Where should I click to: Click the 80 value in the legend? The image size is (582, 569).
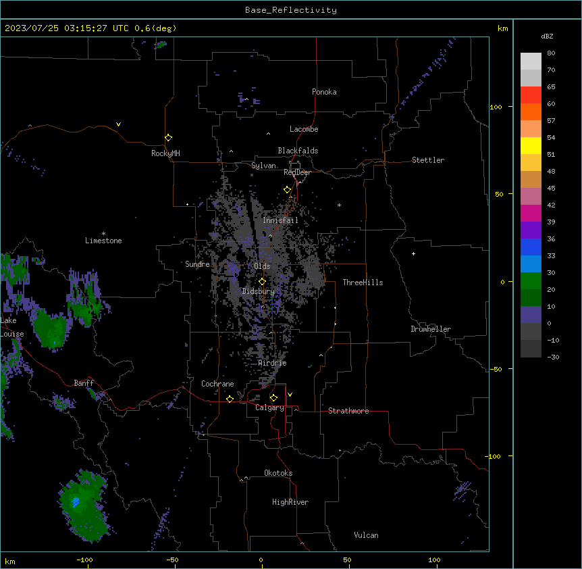pyautogui.click(x=551, y=53)
